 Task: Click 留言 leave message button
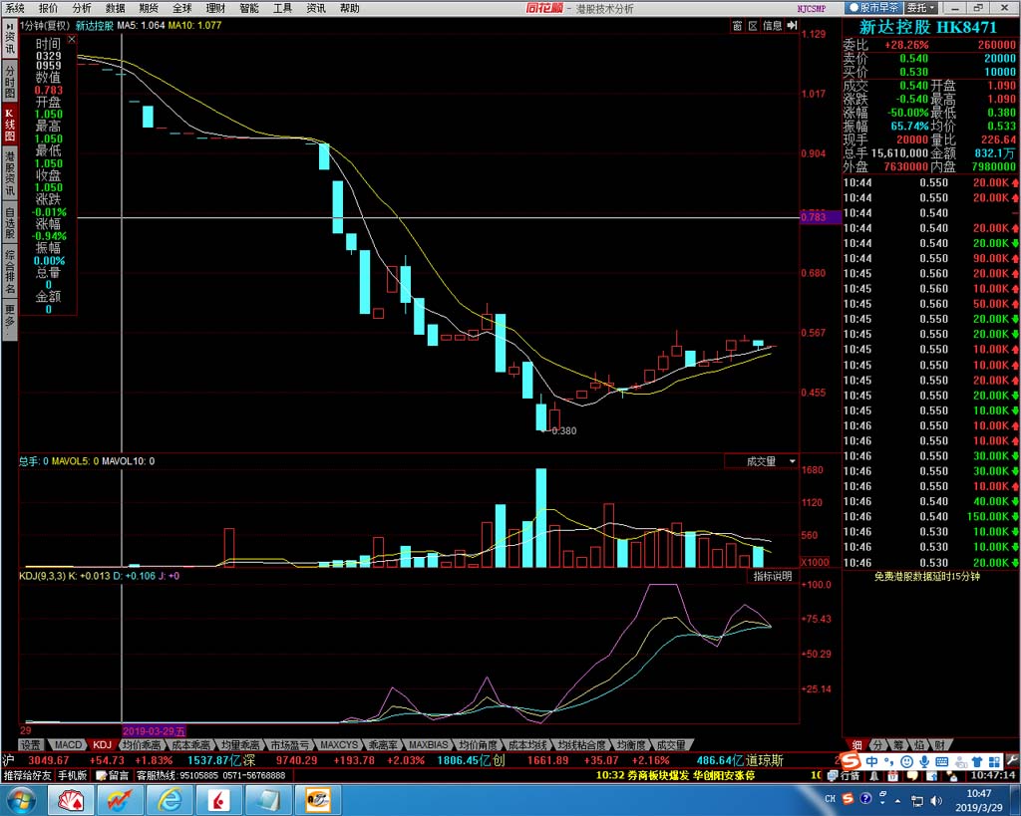(112, 776)
